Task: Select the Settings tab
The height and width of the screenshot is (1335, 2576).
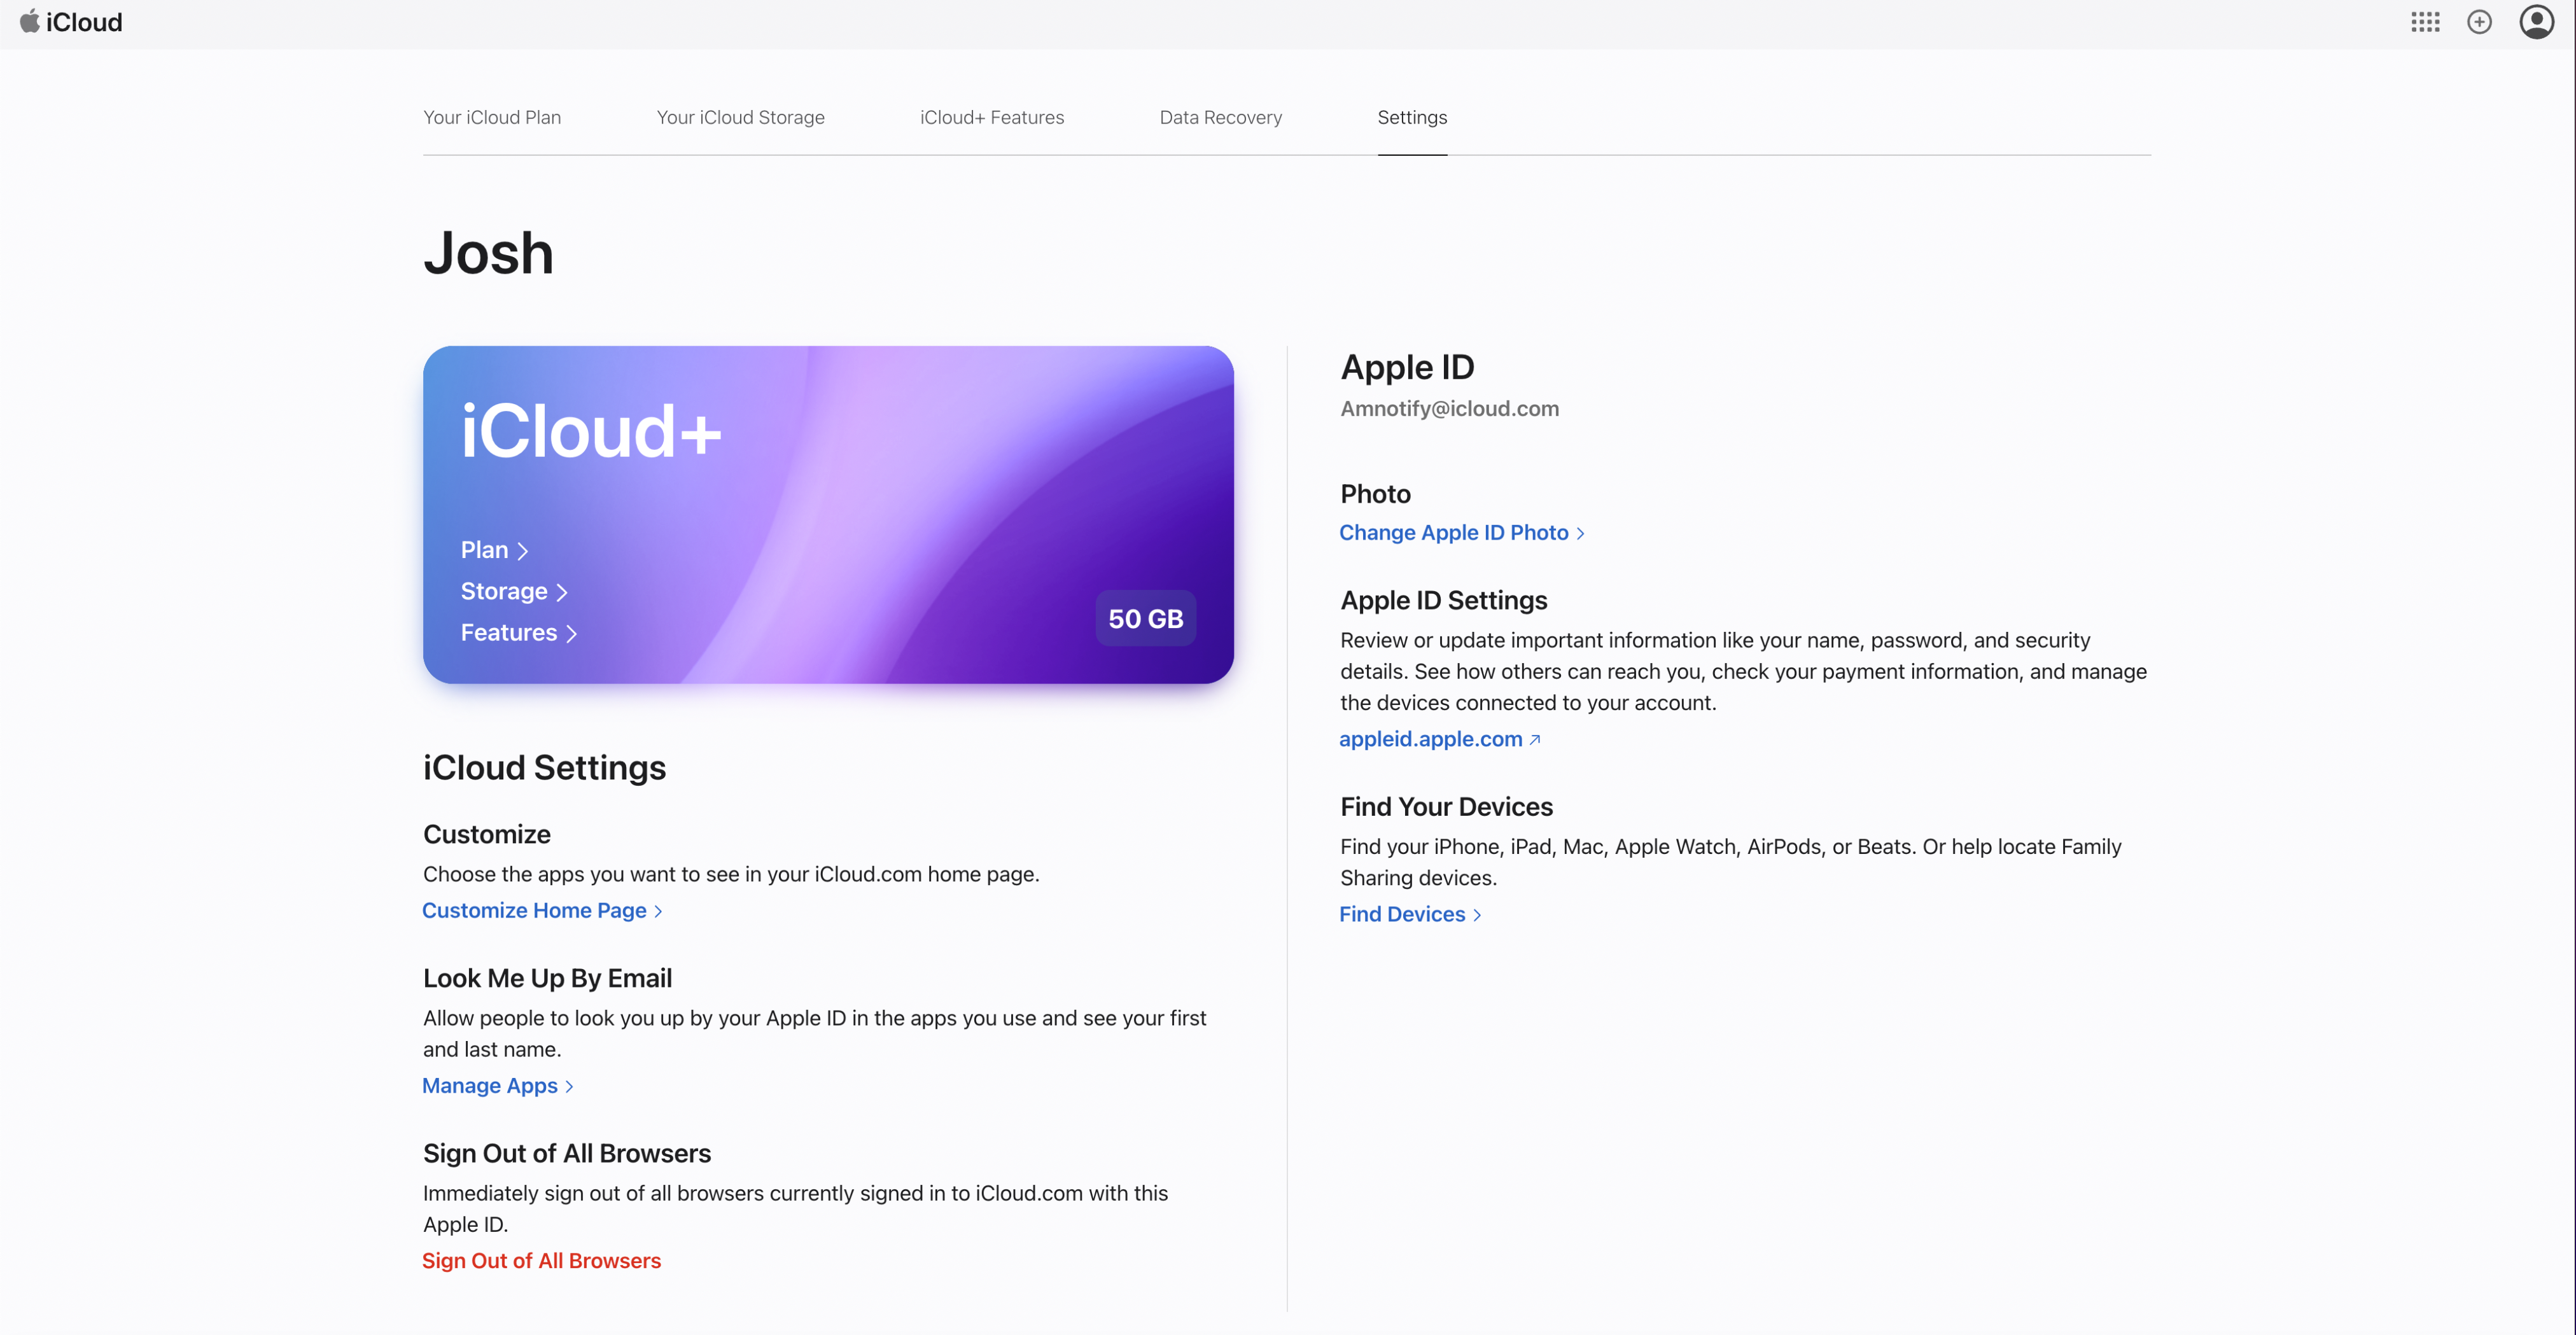Action: point(1412,117)
